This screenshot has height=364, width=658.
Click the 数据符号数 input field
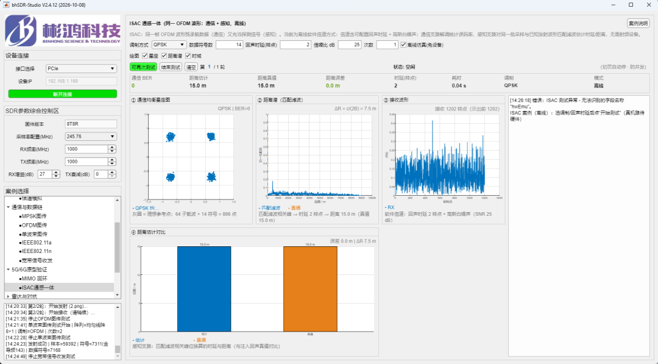(x=230, y=45)
